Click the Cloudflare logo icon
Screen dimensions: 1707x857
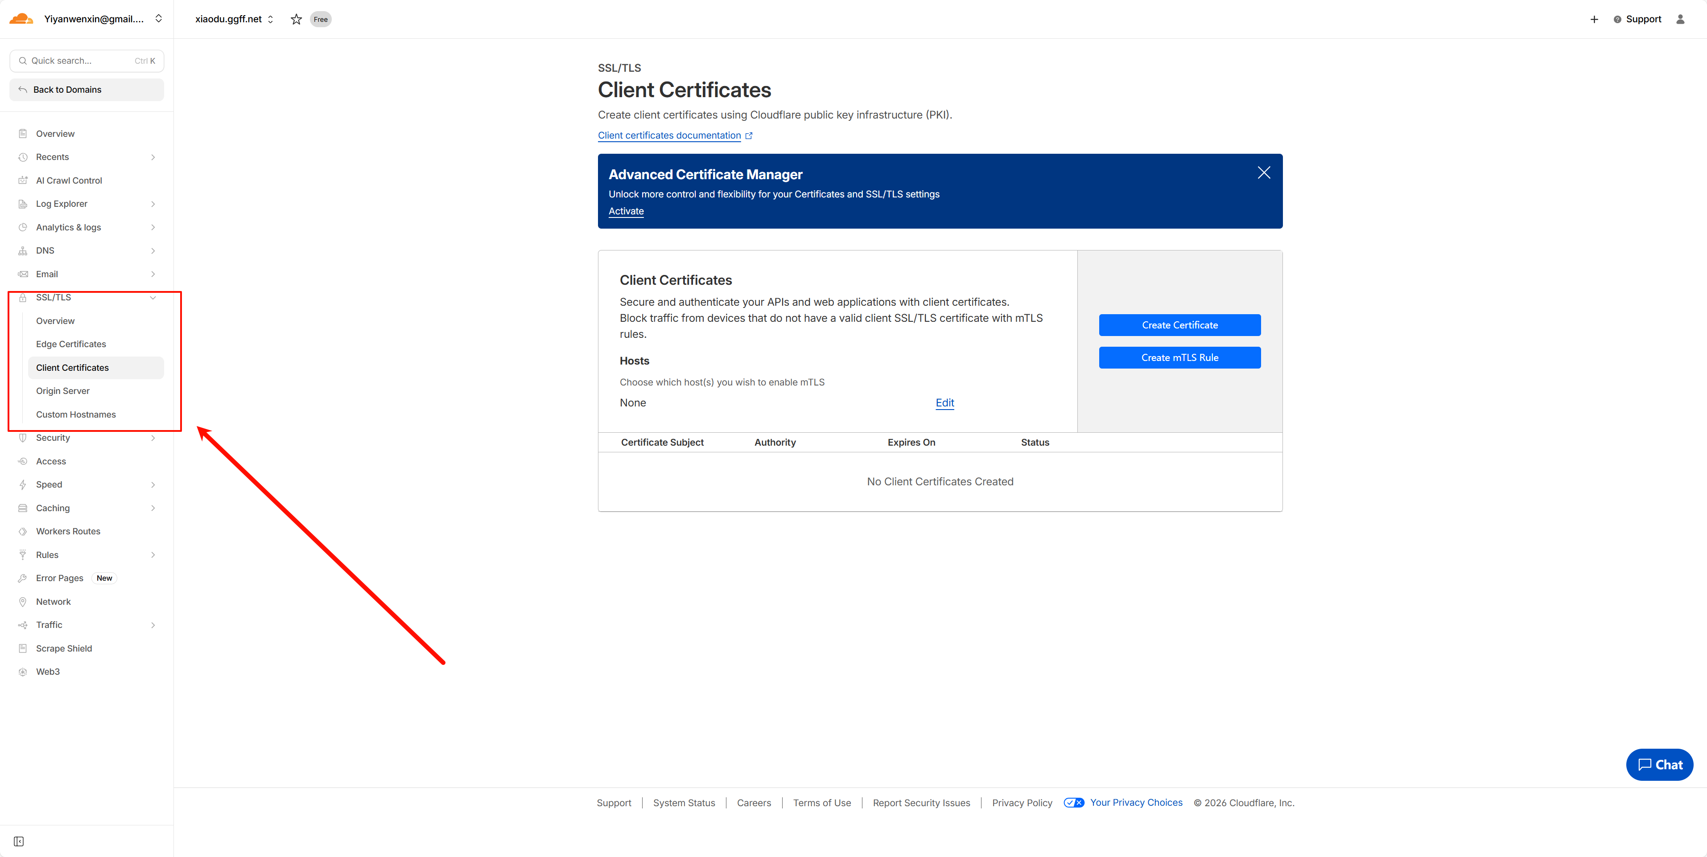point(21,19)
